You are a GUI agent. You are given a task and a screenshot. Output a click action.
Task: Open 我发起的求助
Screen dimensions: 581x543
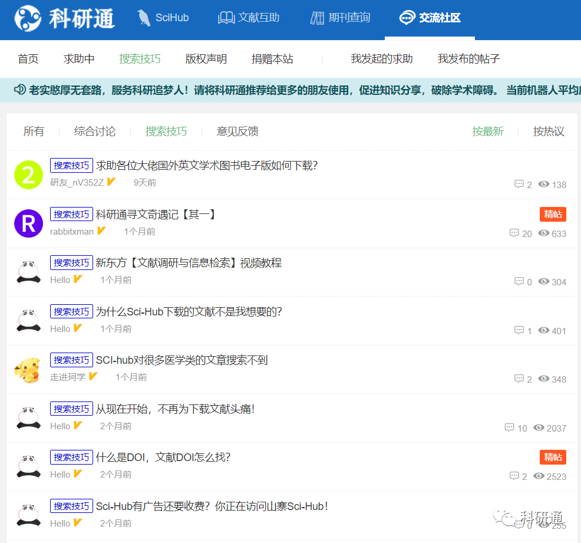pyautogui.click(x=382, y=58)
